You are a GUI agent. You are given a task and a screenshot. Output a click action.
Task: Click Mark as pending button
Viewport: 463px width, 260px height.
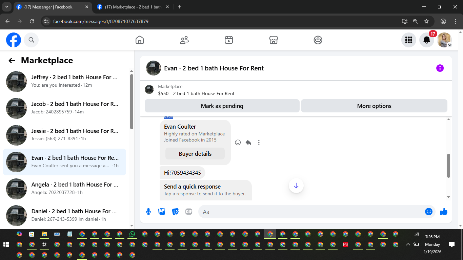(222, 106)
